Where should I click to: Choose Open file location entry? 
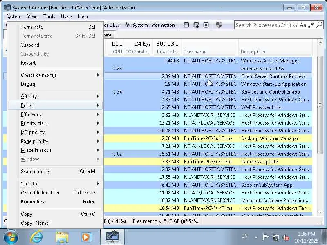tap(55, 193)
